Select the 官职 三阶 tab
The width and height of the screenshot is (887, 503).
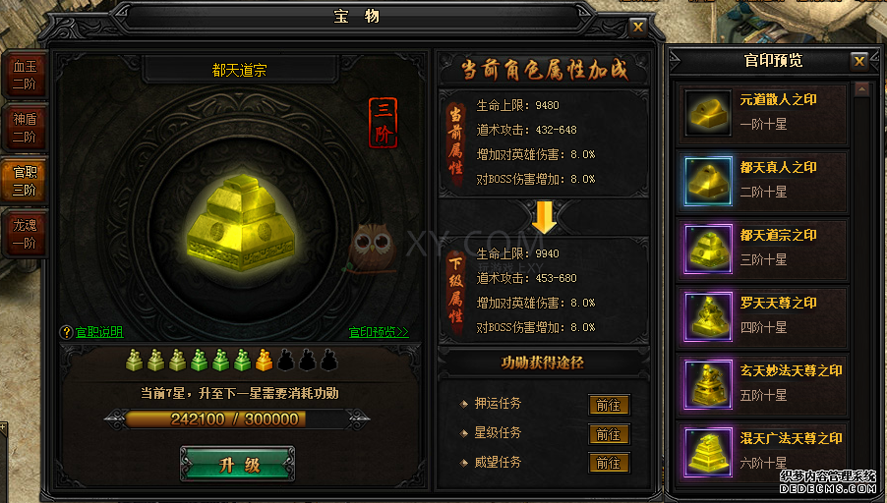25,181
